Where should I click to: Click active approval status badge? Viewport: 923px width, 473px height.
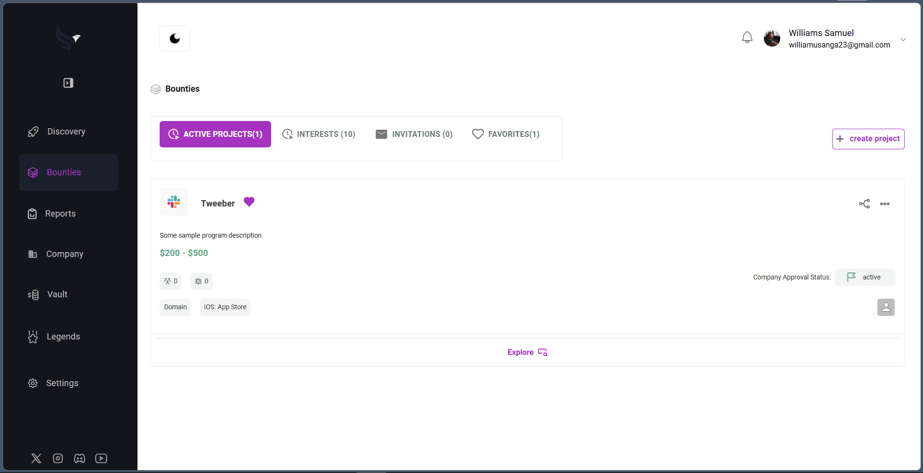click(x=865, y=277)
